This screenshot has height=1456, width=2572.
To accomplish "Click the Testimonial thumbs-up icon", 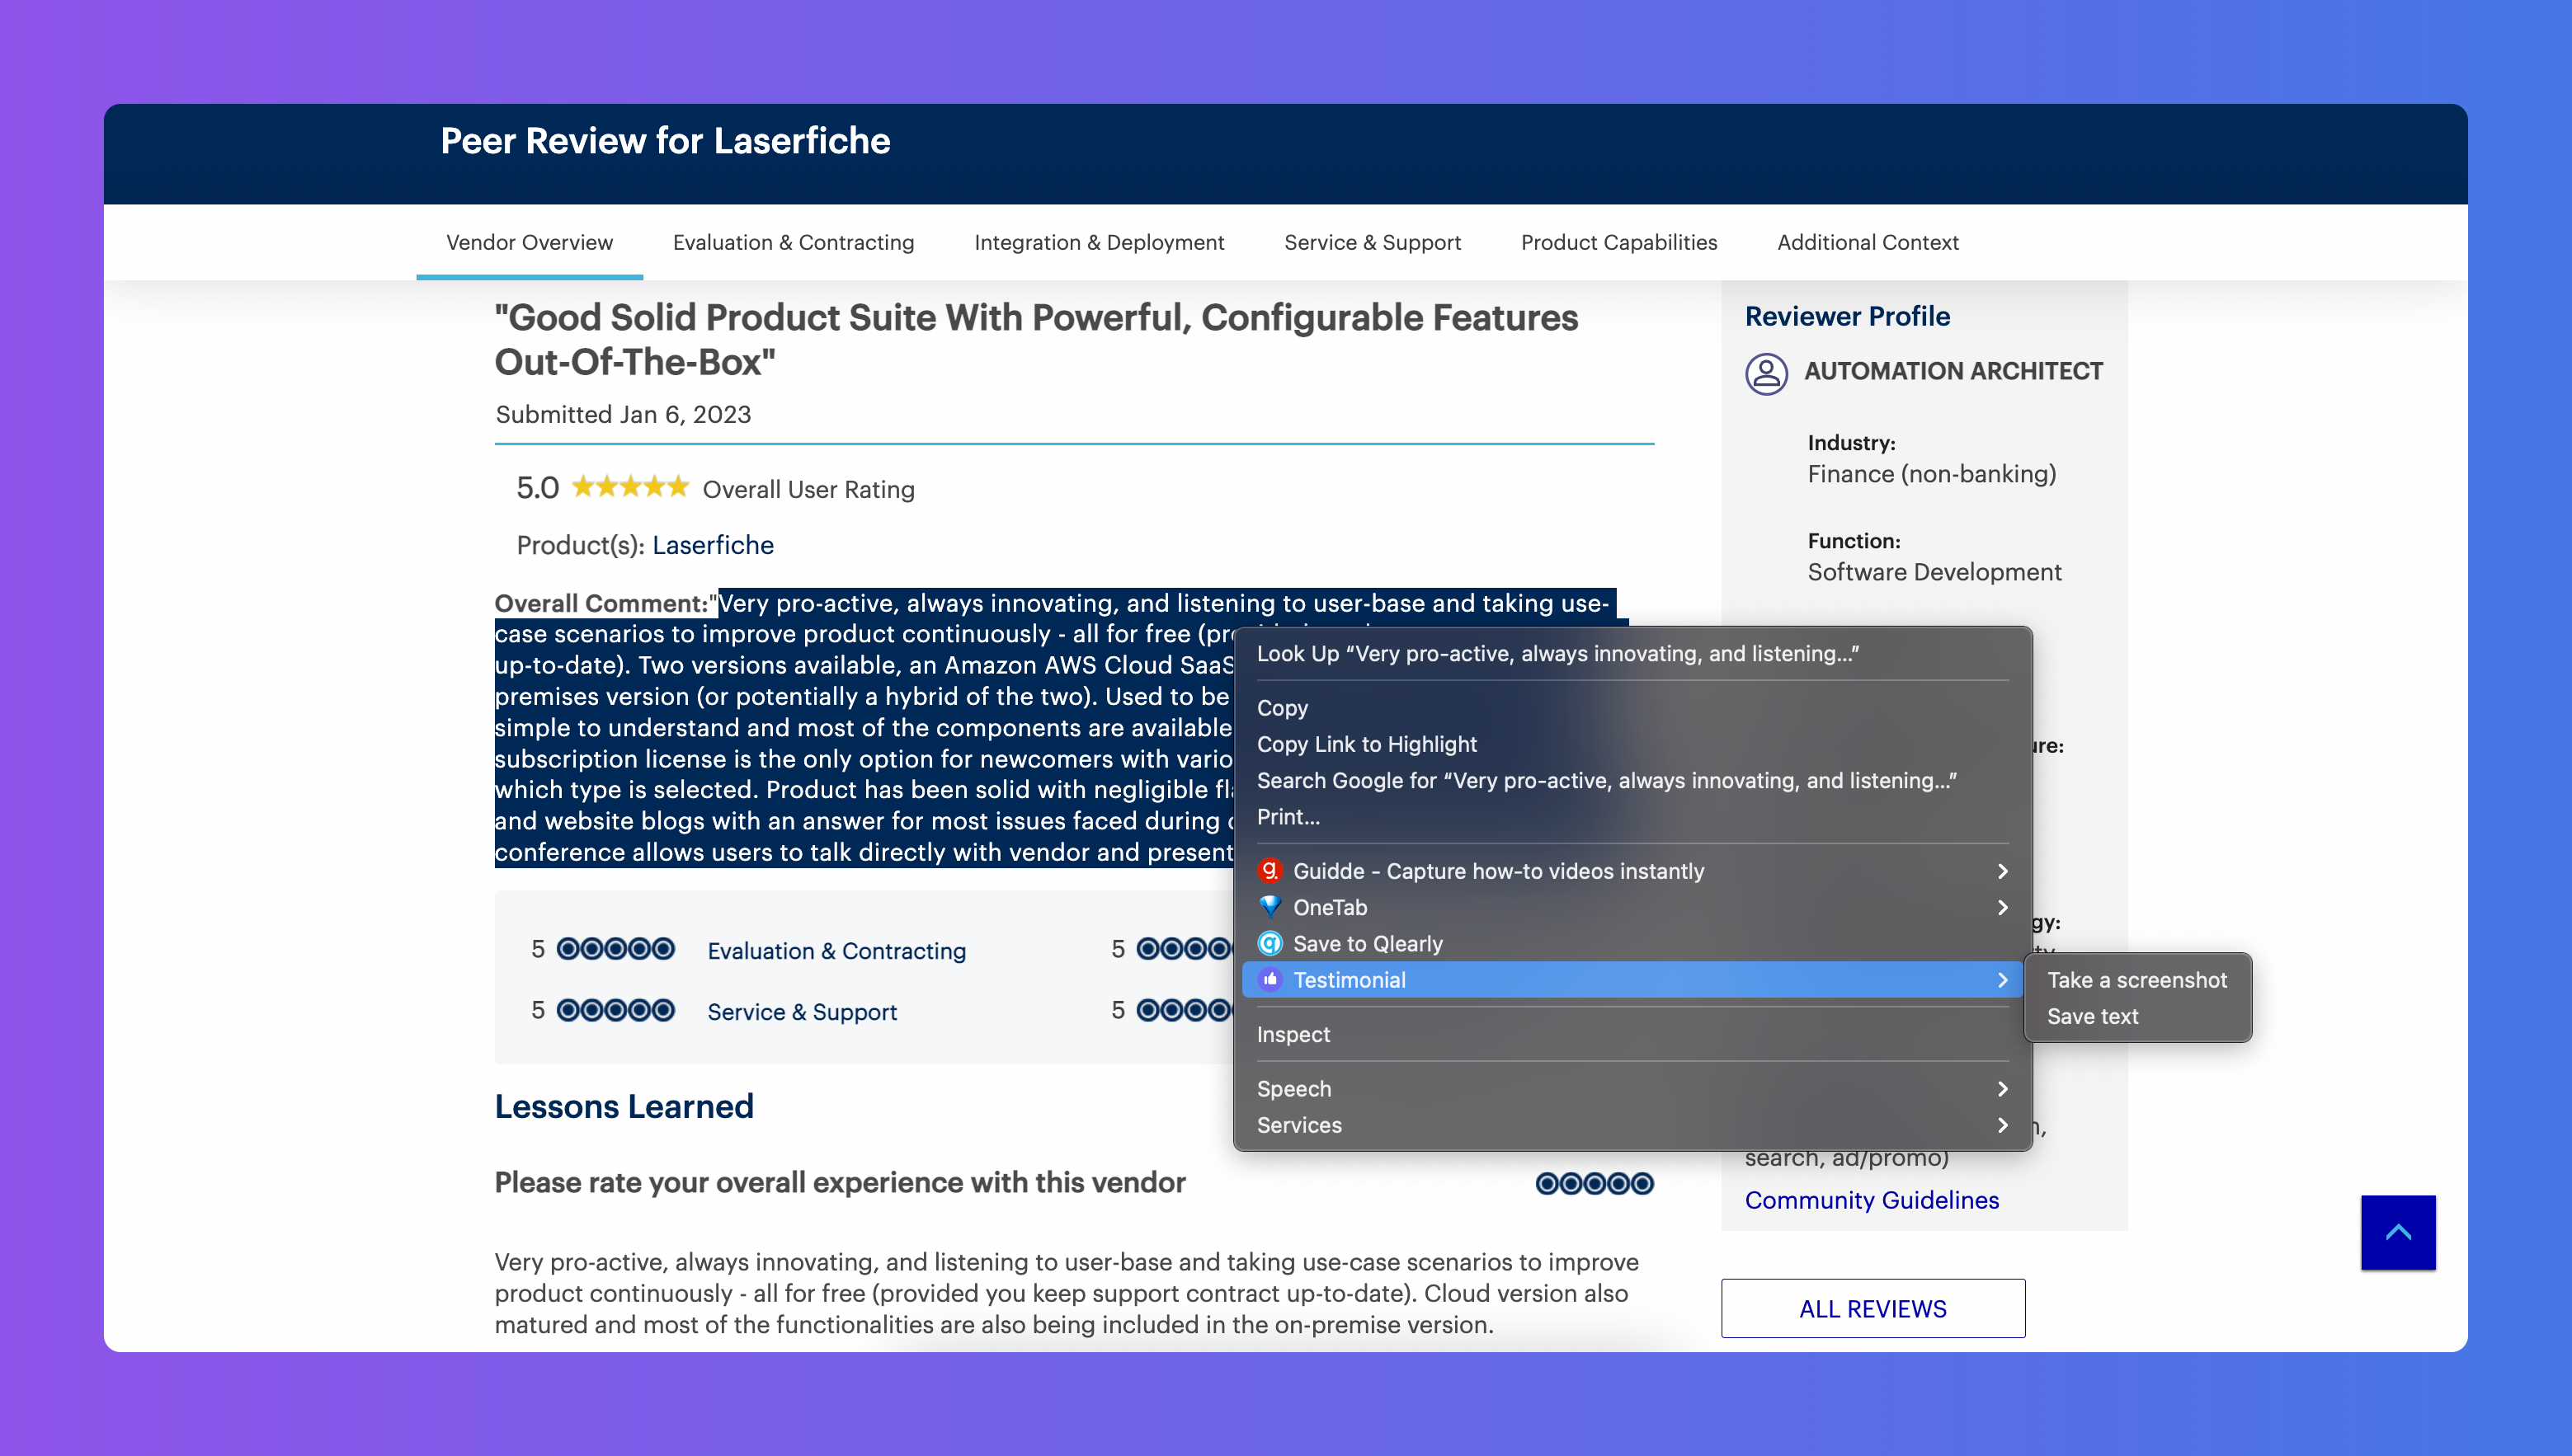I will [x=1270, y=979].
